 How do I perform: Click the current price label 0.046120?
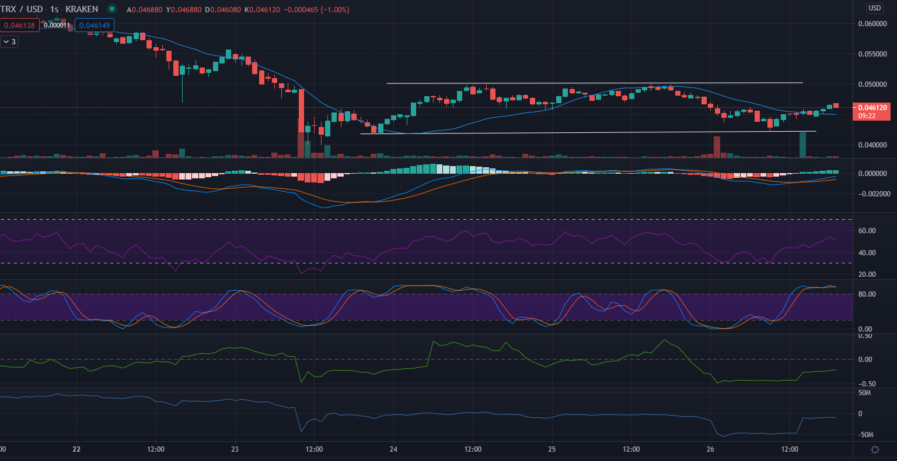[x=872, y=108]
